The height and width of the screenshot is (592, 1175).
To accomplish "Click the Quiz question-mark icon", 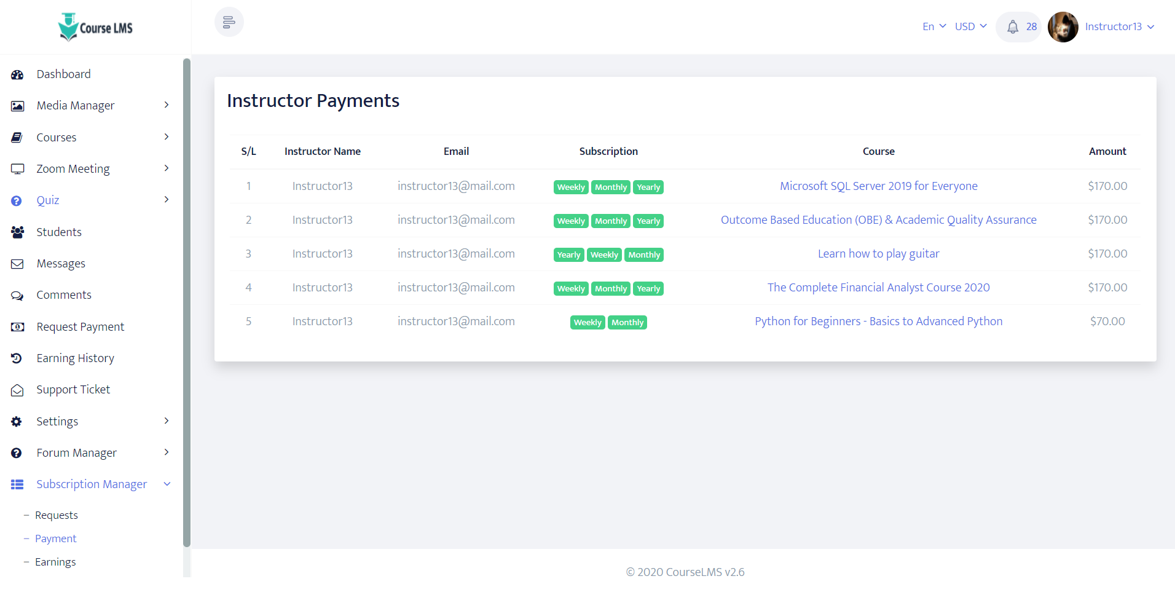I will point(17,200).
